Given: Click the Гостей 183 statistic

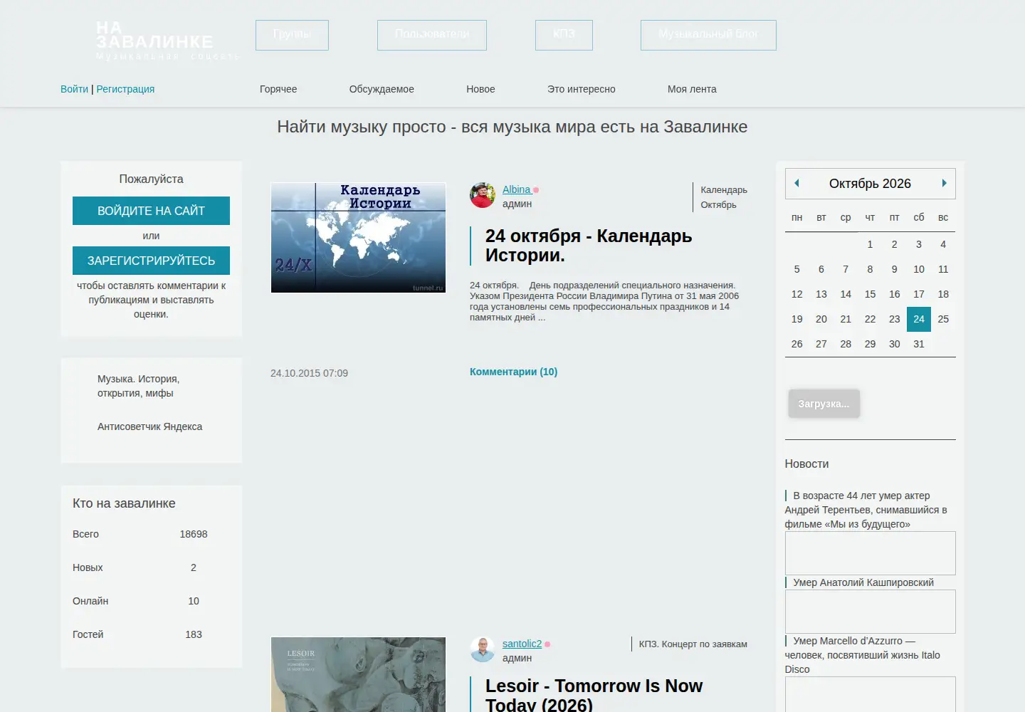Looking at the screenshot, I should 140,634.
